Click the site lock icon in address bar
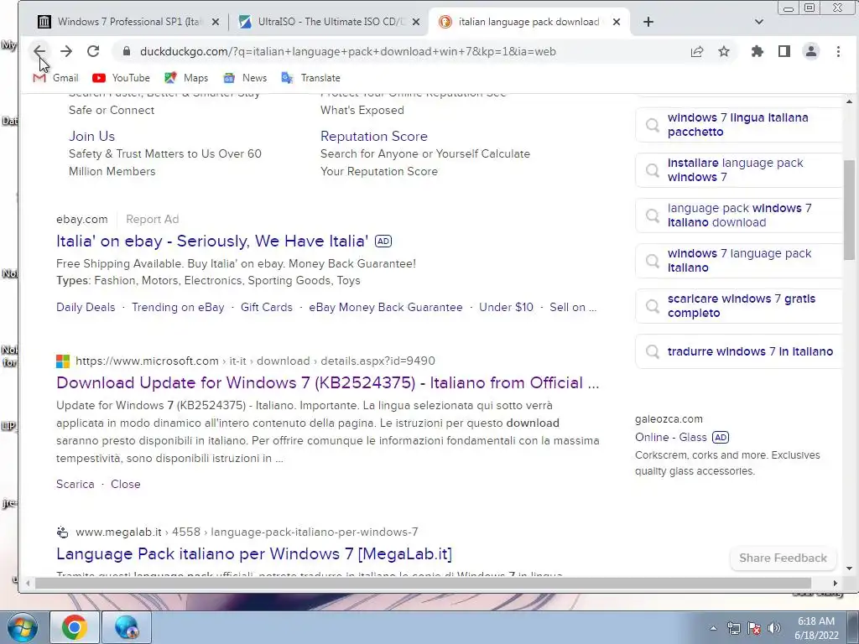The image size is (859, 644). click(128, 51)
